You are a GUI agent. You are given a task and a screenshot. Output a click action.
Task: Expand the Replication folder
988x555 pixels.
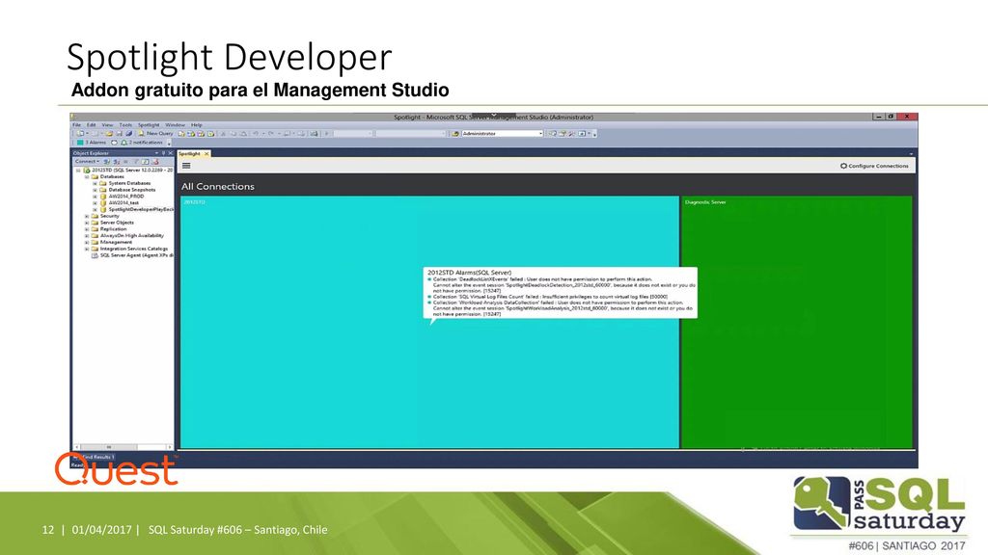(x=87, y=229)
